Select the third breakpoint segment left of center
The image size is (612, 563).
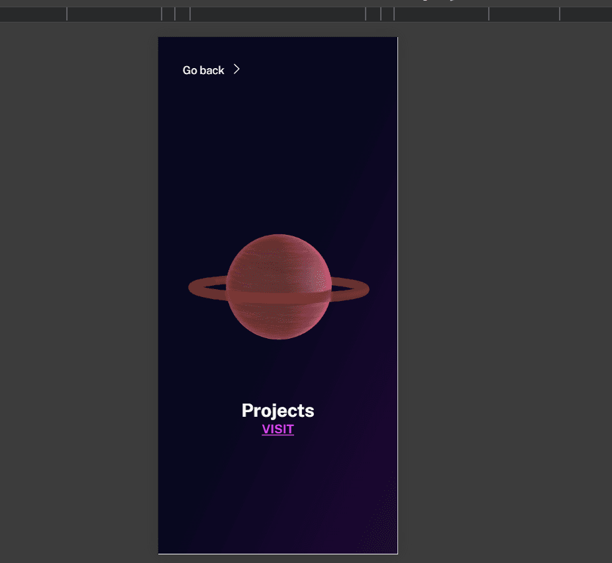pyautogui.click(x=114, y=14)
